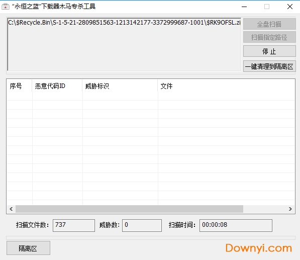Click 一键清理到隔离区 clean to quarantine button
The image size is (300, 260).
point(269,66)
